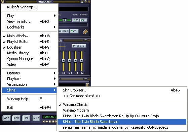The height and width of the screenshot is (132, 188).
Task: Adjust the 12K equalizer slider
Action: coord(69,61)
